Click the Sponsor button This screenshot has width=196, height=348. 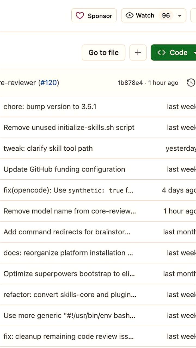[x=94, y=15]
